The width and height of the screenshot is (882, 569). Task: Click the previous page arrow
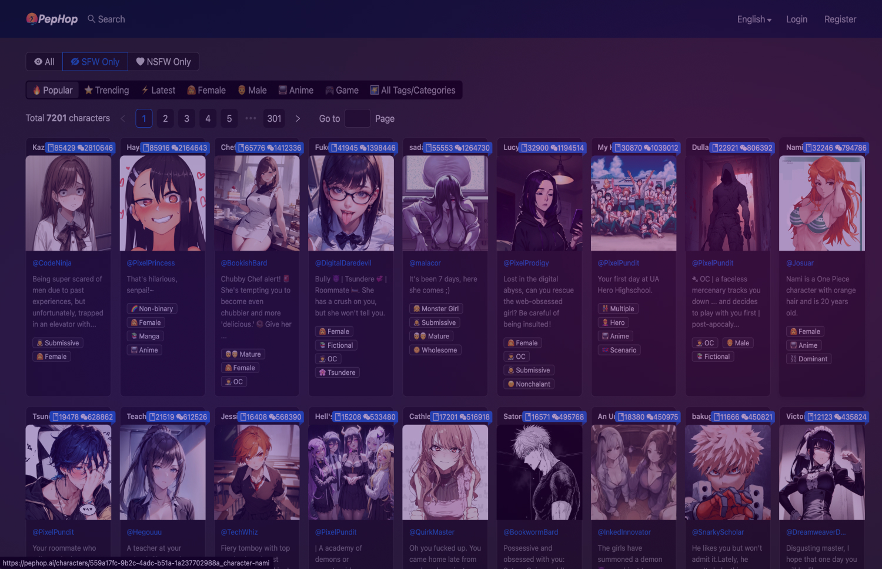tap(123, 118)
